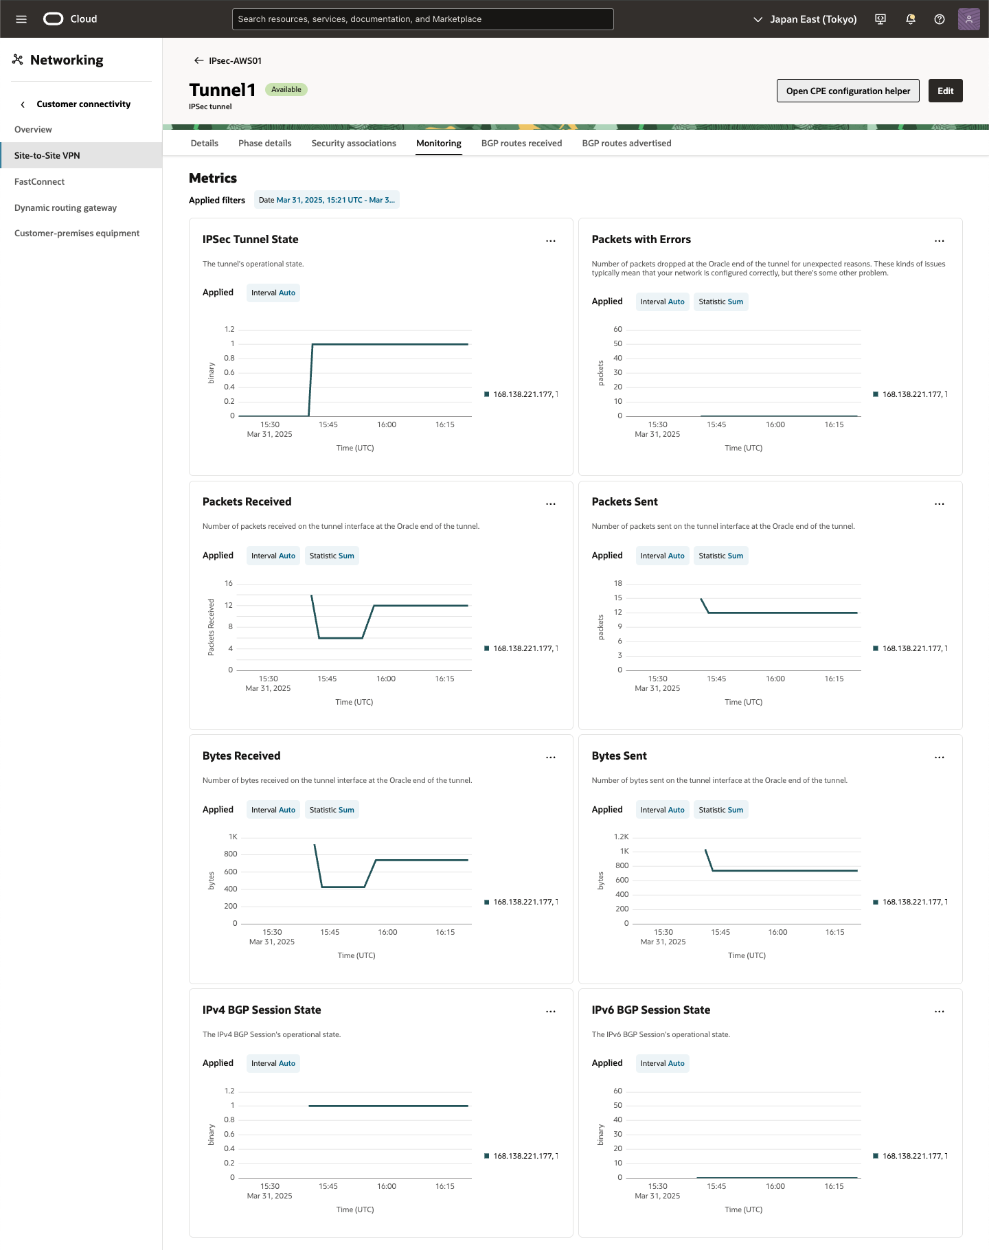Open IPSec Tunnel State options menu
Viewport: 989px width, 1250px height.
[x=551, y=240]
